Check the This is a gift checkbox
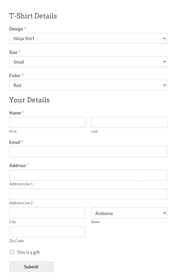 (12, 252)
